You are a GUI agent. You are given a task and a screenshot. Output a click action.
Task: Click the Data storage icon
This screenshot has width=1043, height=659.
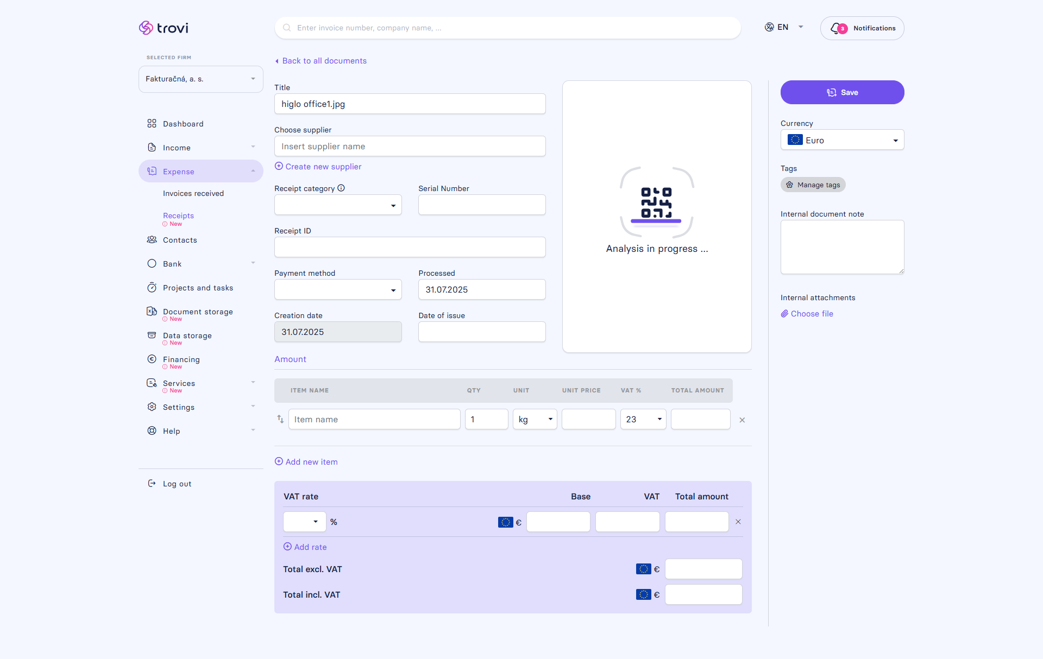(x=152, y=335)
